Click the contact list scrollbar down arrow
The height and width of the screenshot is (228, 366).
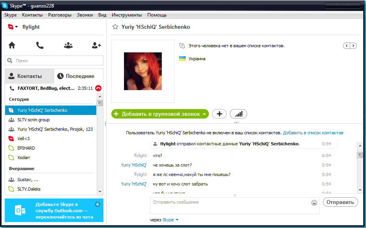[100, 192]
